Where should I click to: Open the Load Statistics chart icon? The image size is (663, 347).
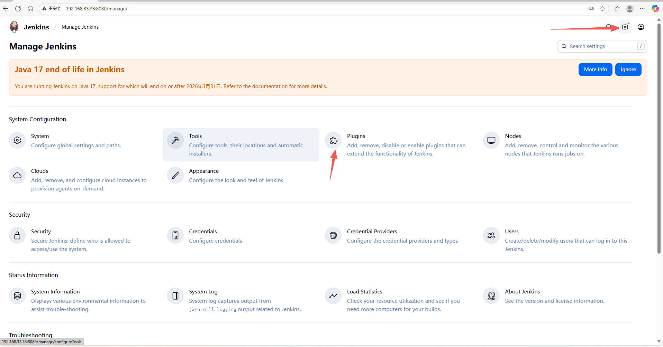[x=333, y=296]
